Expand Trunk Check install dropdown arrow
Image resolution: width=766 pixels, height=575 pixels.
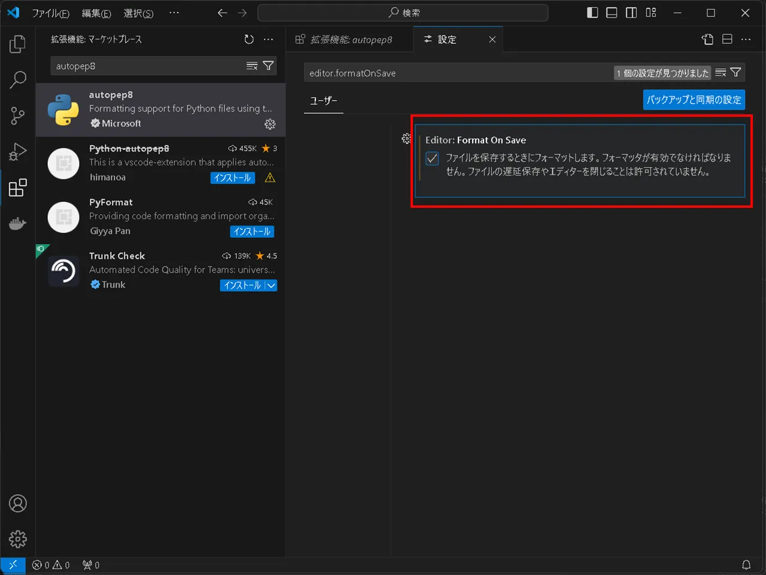pyautogui.click(x=271, y=286)
